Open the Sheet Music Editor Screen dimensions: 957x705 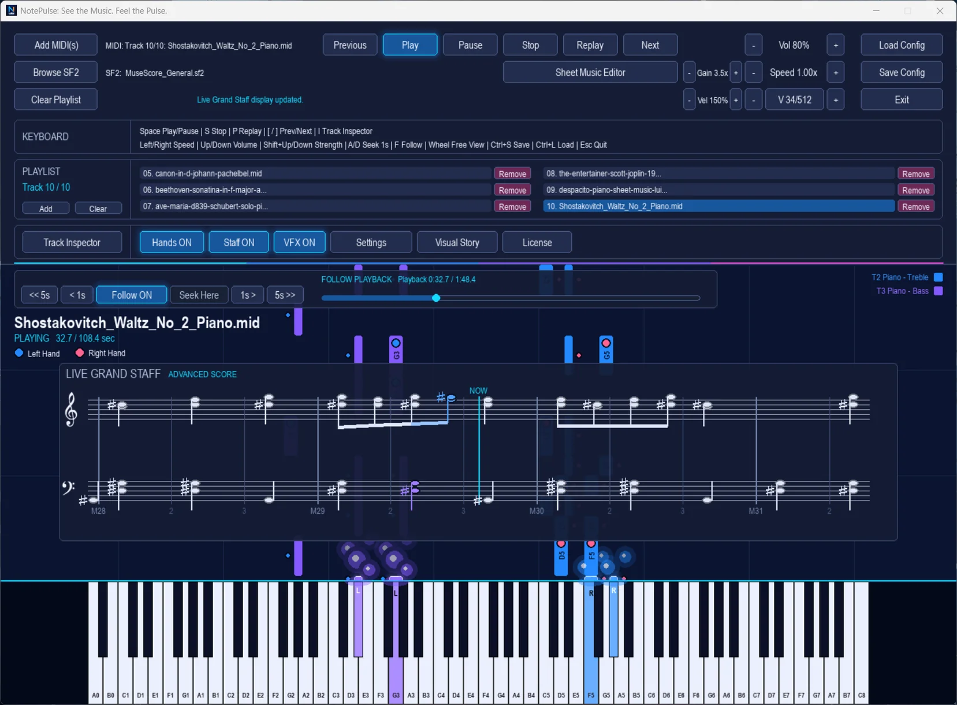590,72
